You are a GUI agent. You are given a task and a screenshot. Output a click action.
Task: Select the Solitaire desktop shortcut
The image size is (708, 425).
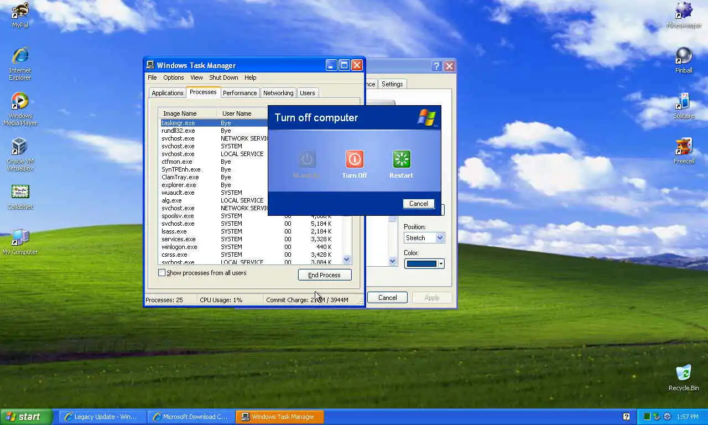point(684,106)
